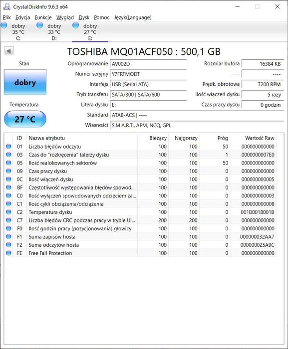The height and width of the screenshot is (349, 288).
Task: Click the blue orb of drive D:
Action: 40,25
